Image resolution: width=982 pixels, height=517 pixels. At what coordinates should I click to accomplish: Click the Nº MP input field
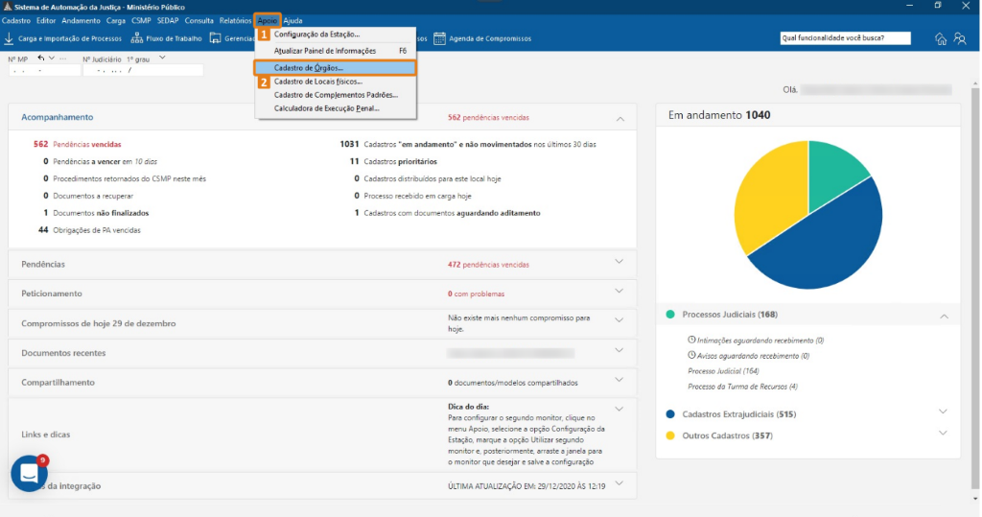44,71
